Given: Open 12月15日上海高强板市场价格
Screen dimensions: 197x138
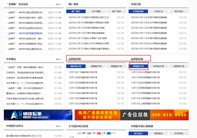Looking at the screenshot, I should 145,103.
